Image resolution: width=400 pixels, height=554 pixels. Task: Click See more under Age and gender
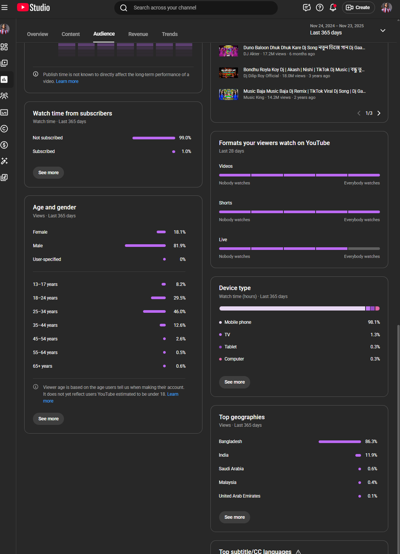(48, 419)
